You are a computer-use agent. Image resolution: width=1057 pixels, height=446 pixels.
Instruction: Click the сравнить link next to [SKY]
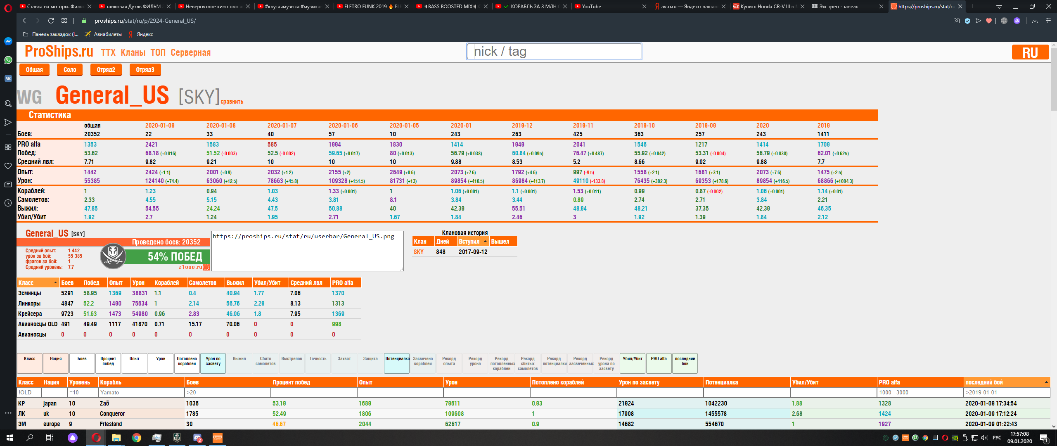coord(232,102)
